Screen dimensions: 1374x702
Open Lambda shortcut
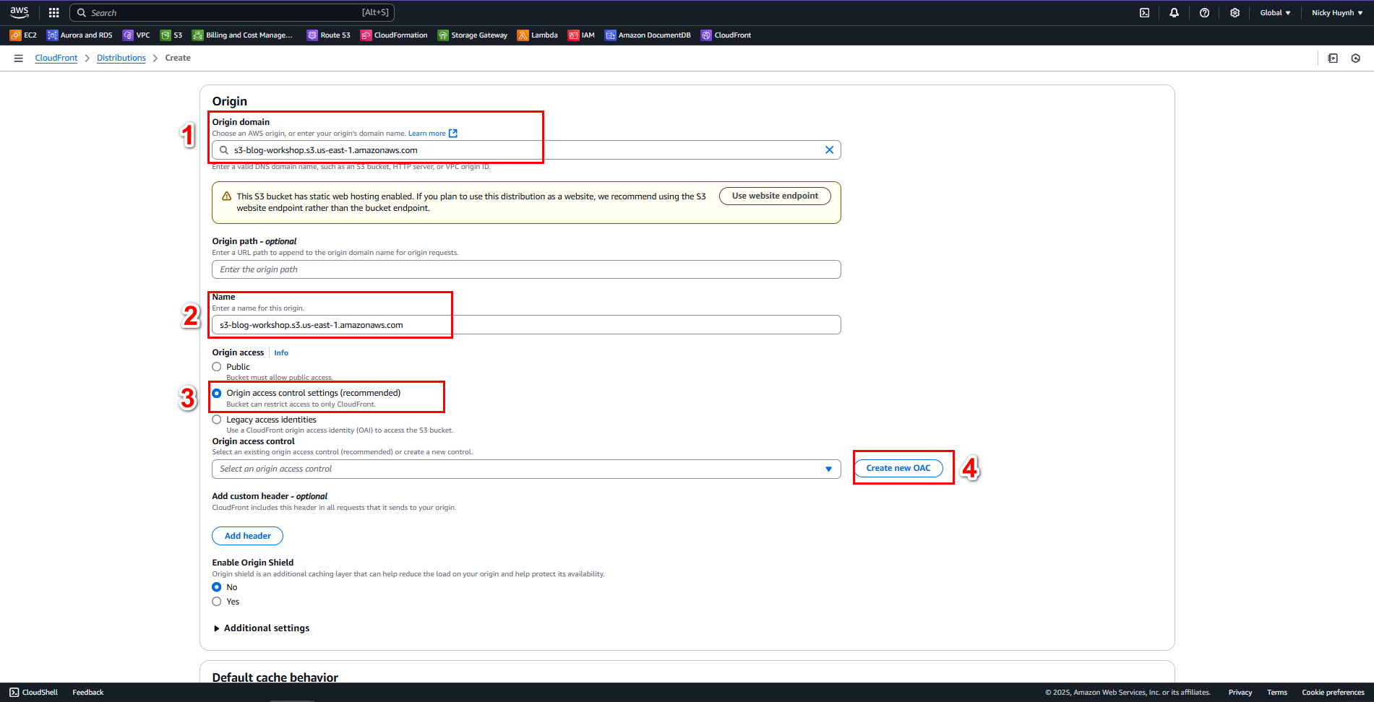click(x=538, y=35)
